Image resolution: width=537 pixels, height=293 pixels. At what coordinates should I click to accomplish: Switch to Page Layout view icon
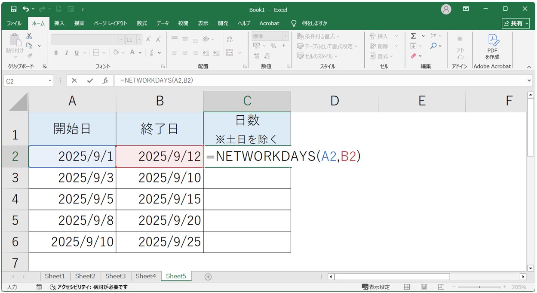coord(424,287)
